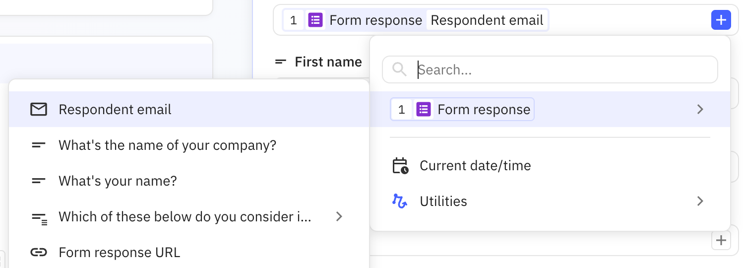Select Current date/time option
Viewport: 743px width, 268px height.
tap(475, 166)
